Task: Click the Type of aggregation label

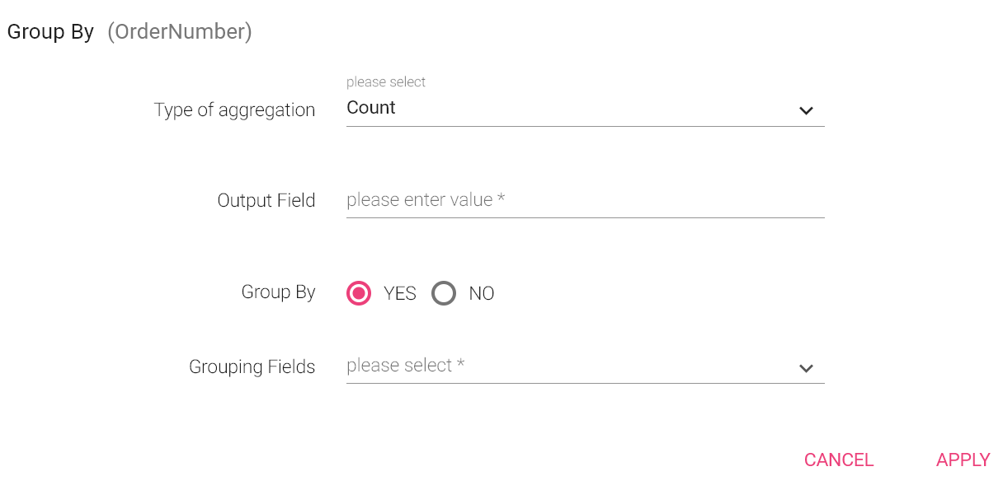Action: pos(234,110)
